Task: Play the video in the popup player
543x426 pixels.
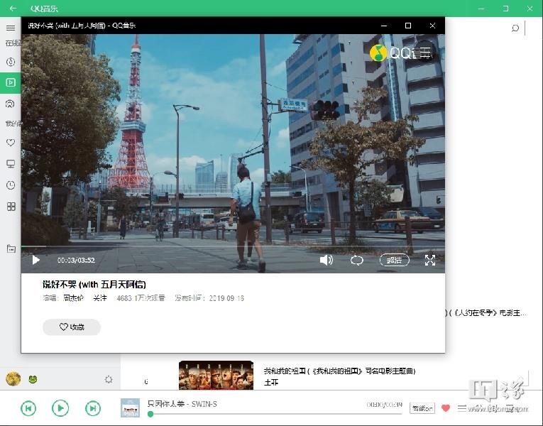Action: point(35,260)
